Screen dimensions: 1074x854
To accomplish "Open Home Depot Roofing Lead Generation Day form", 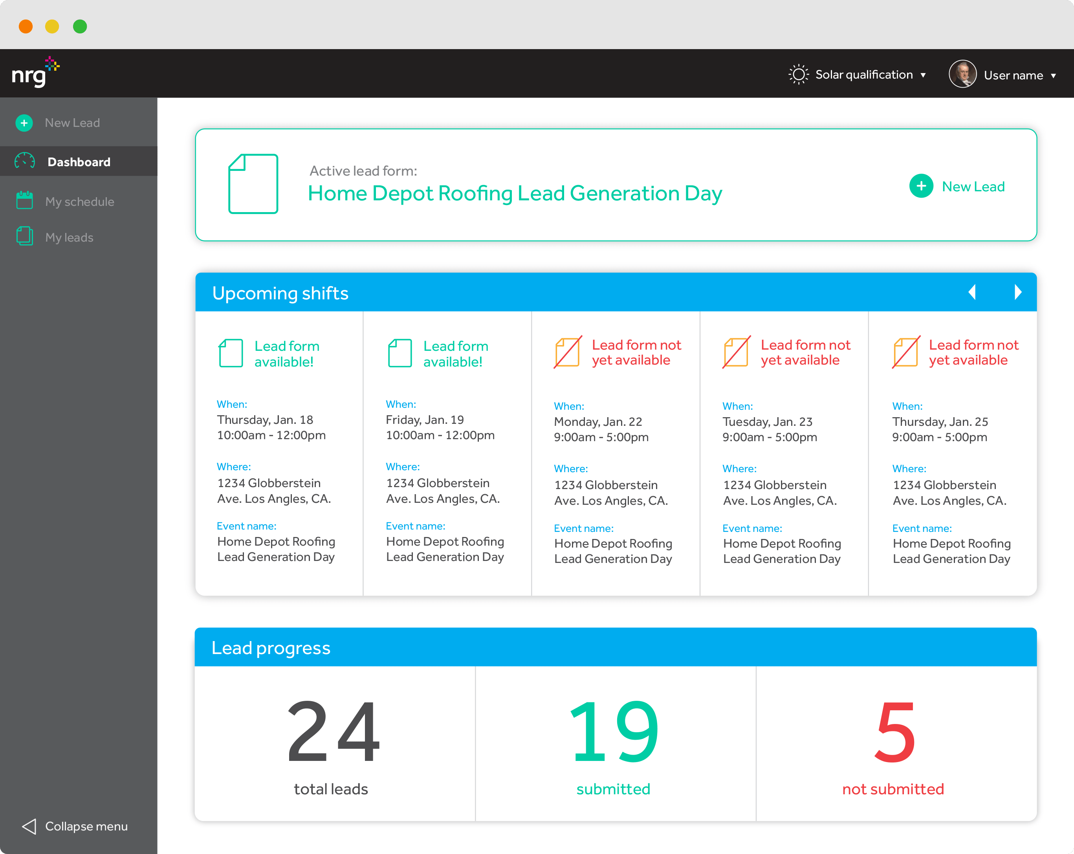I will [x=515, y=193].
